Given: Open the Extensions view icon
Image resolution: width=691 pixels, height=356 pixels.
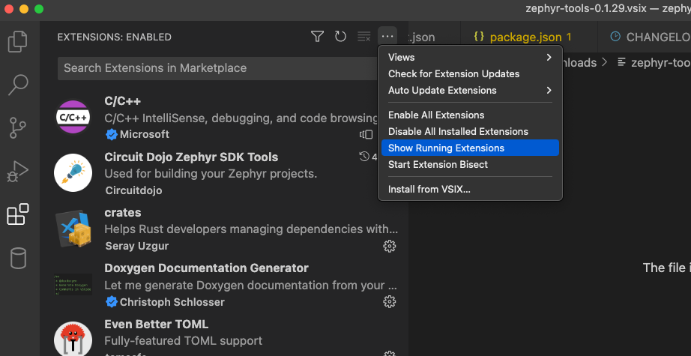Looking at the screenshot, I should click(18, 214).
